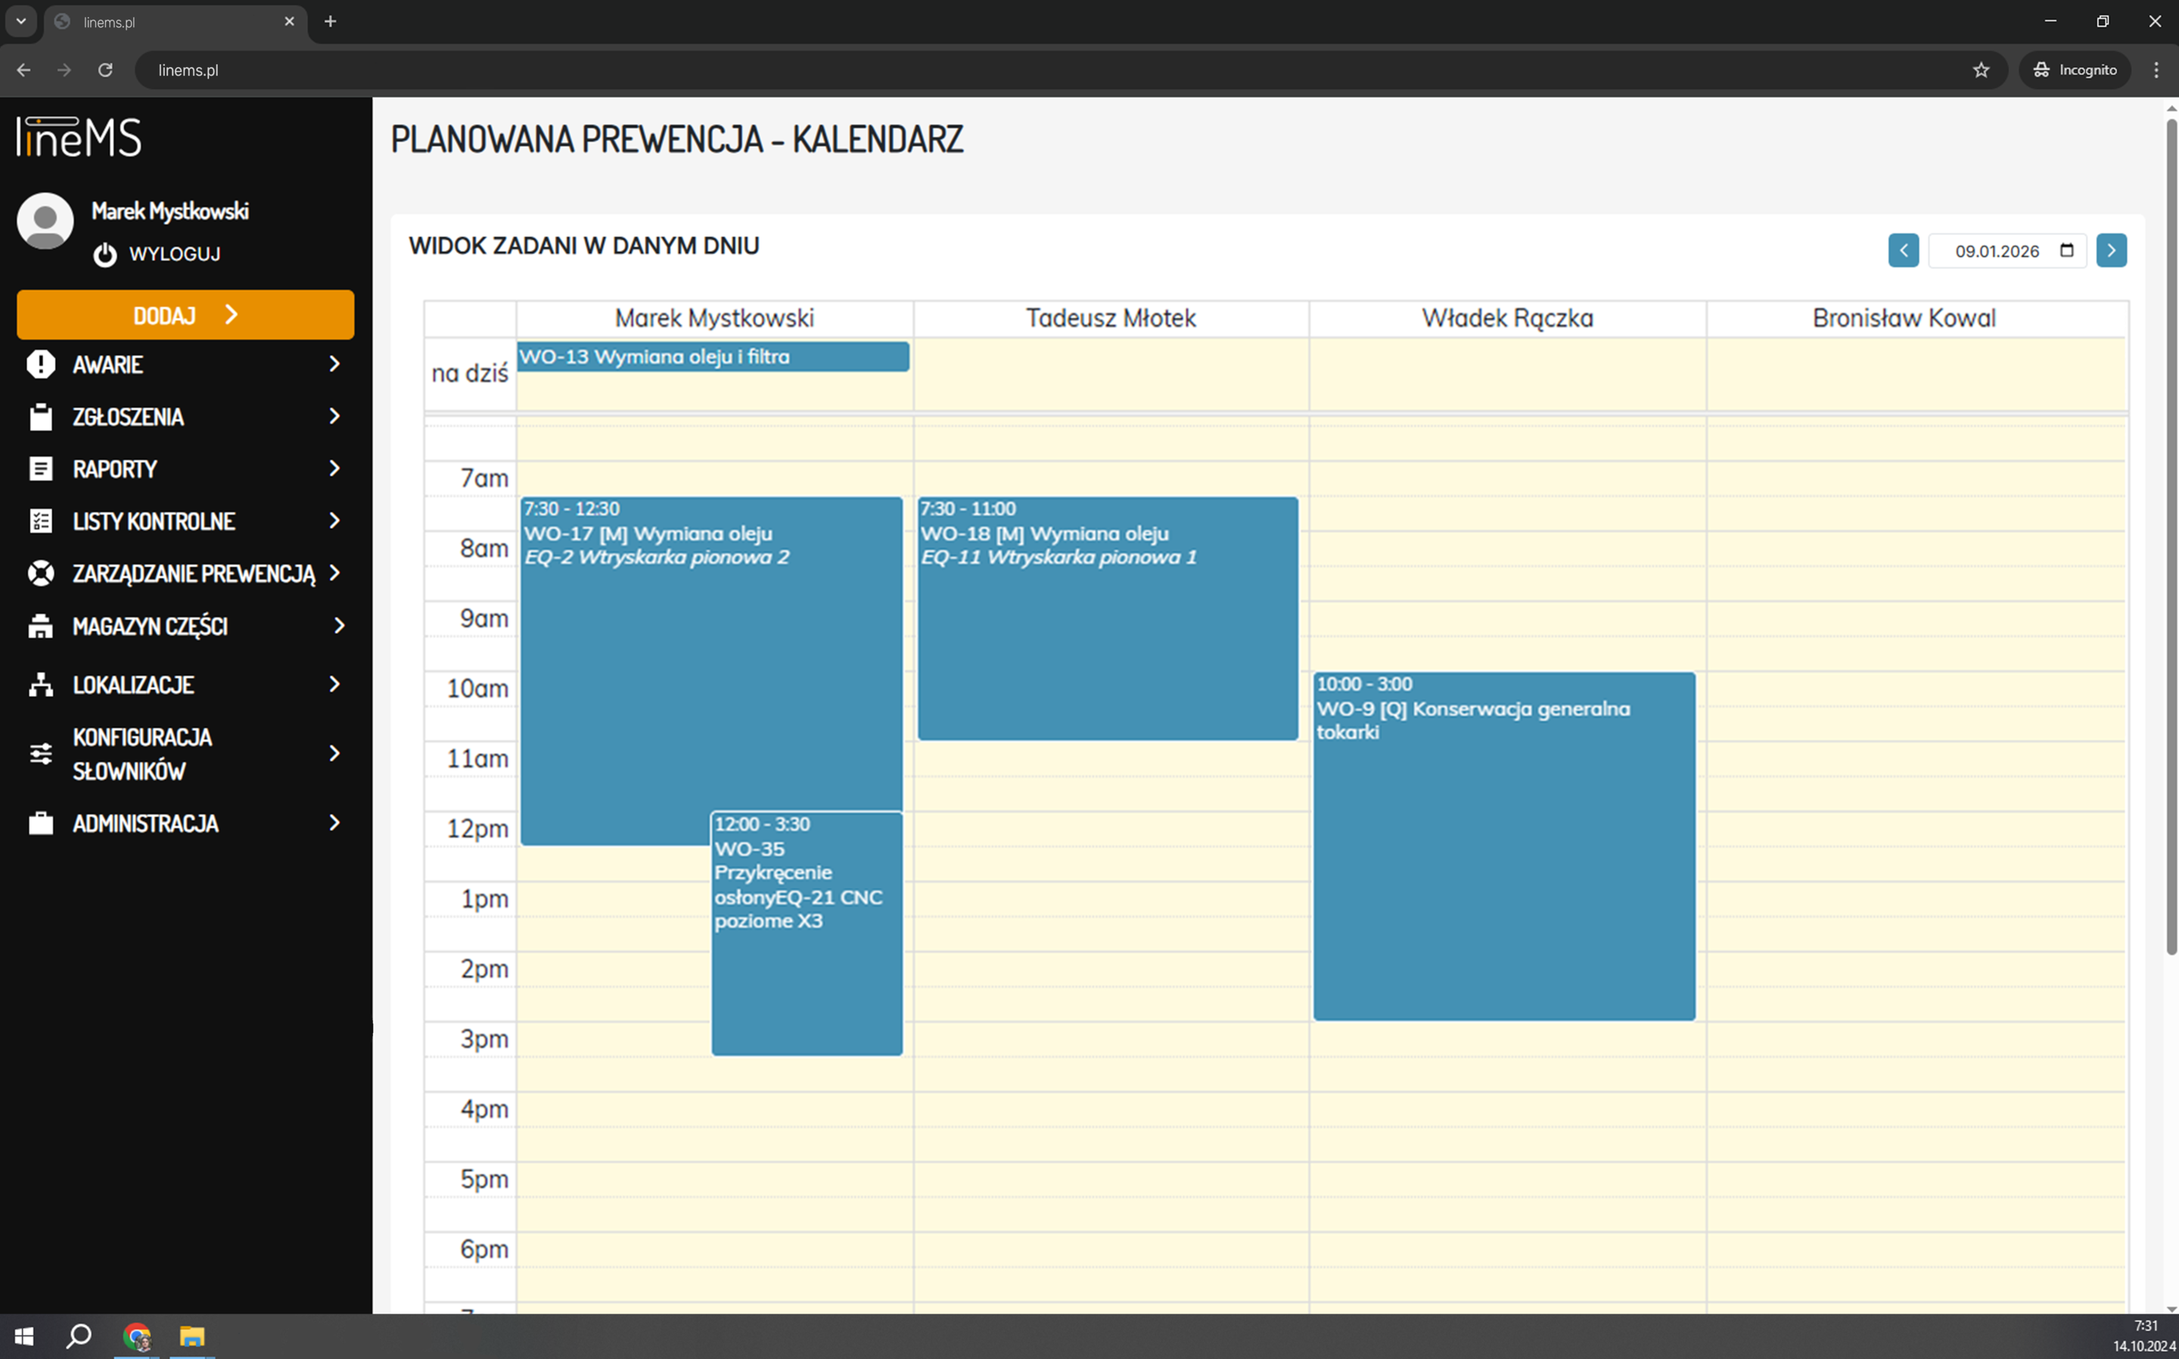Open the calendar picker icon in the date field
Screen dimensions: 2179x1359
2066,251
